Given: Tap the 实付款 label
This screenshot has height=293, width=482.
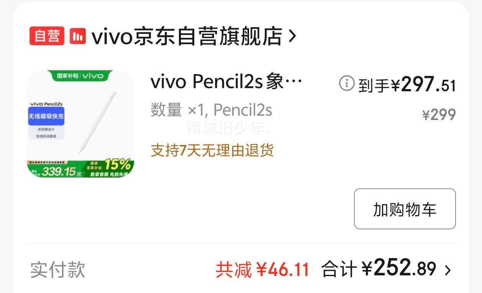Looking at the screenshot, I should coord(57,270).
